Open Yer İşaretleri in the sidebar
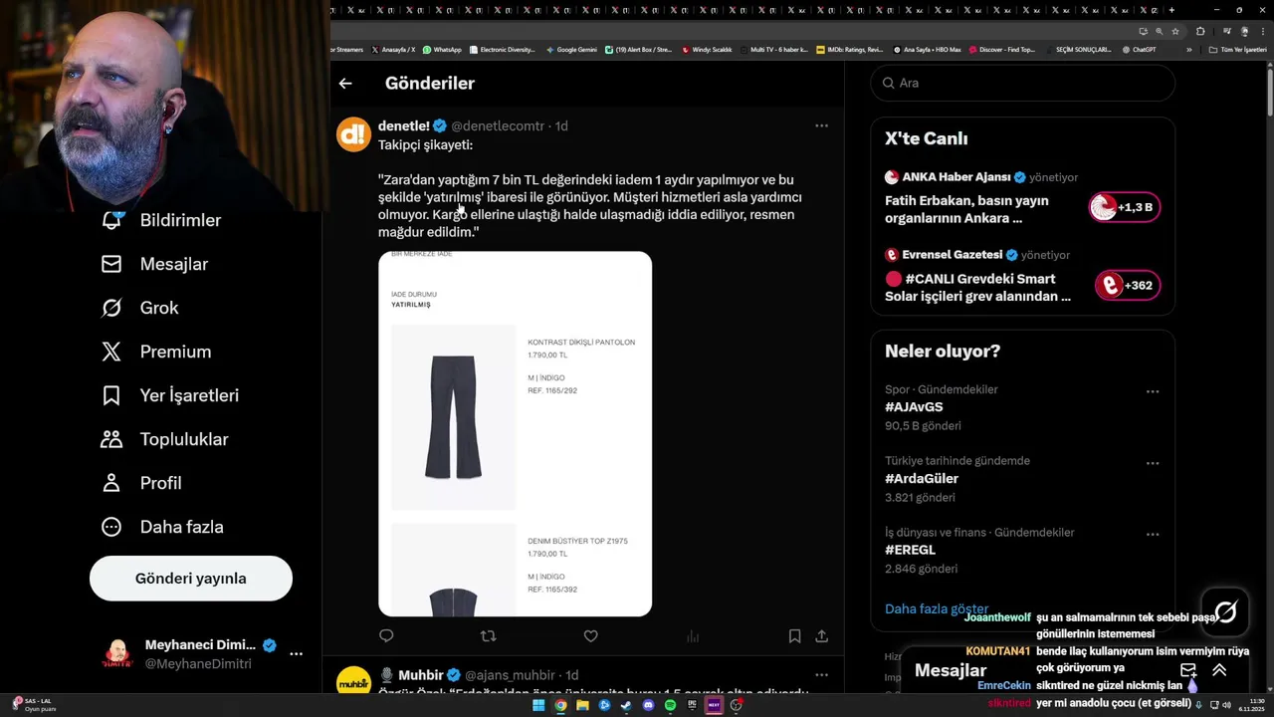The image size is (1274, 717). coord(169,395)
